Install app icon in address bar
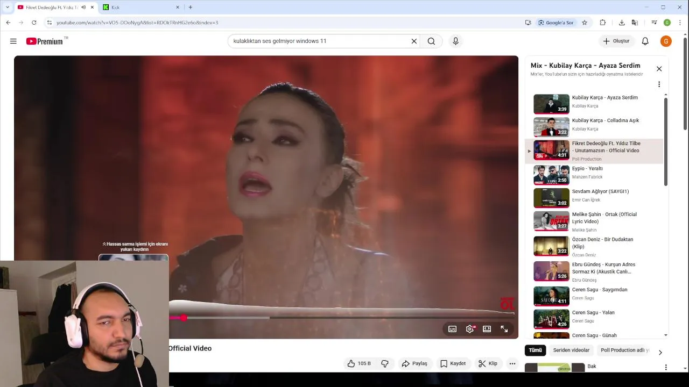689x387 pixels. (528, 23)
